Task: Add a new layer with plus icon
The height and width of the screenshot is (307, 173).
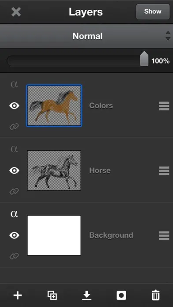Action: [x=18, y=295]
